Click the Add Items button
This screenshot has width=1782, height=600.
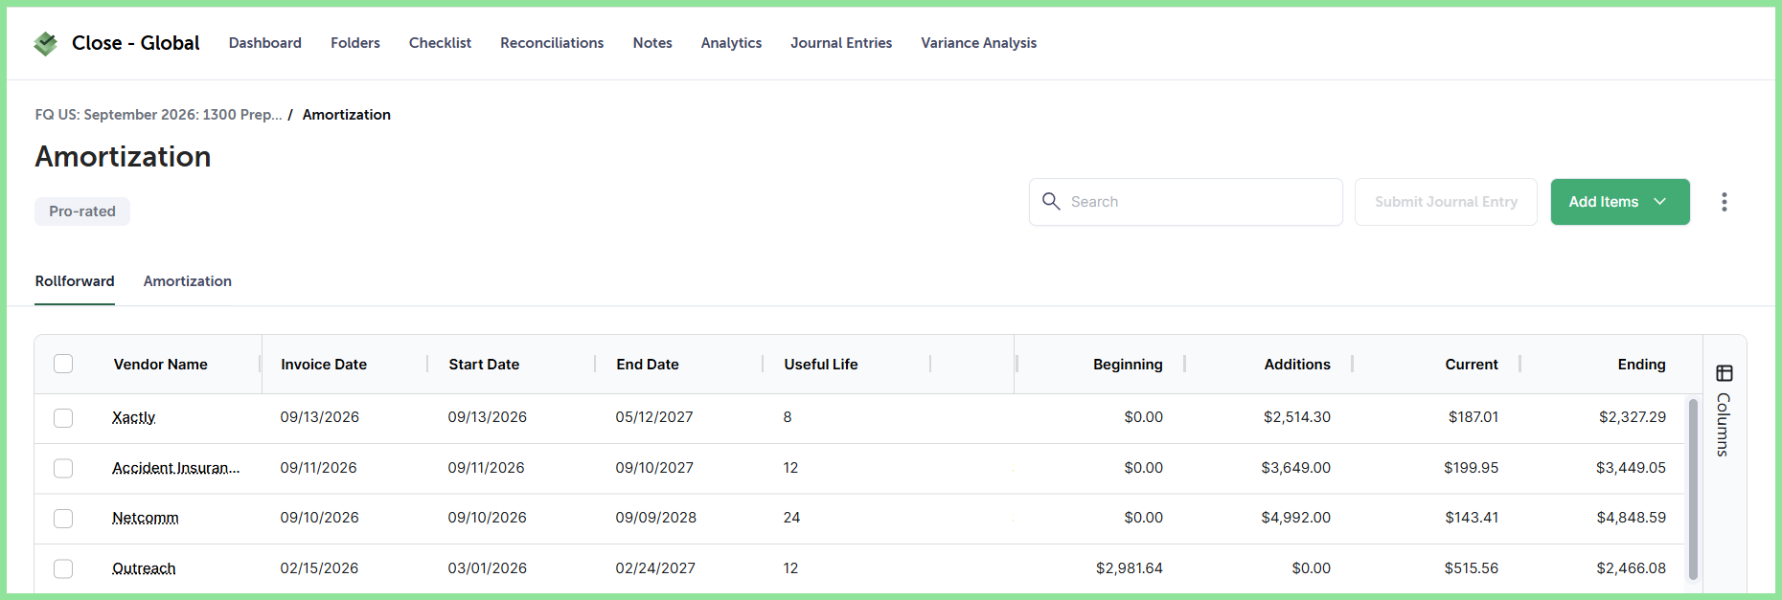pos(1620,202)
